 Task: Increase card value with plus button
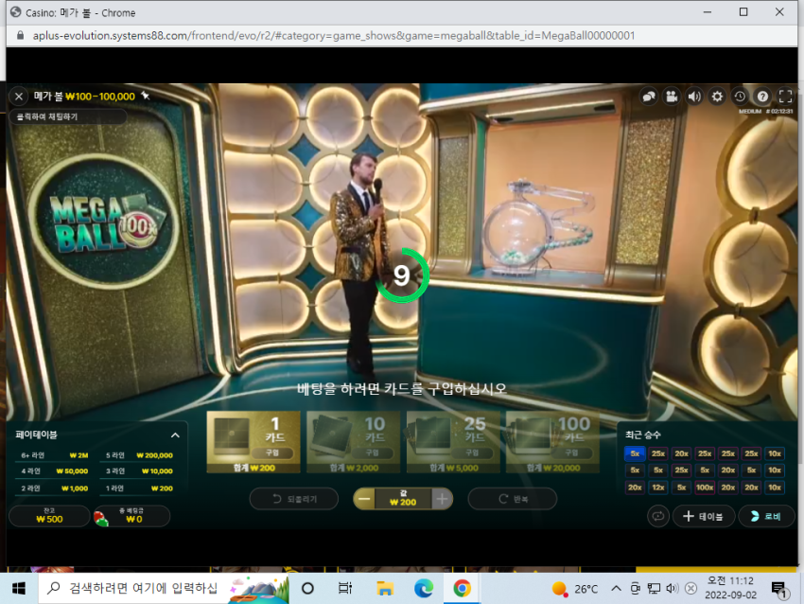442,499
